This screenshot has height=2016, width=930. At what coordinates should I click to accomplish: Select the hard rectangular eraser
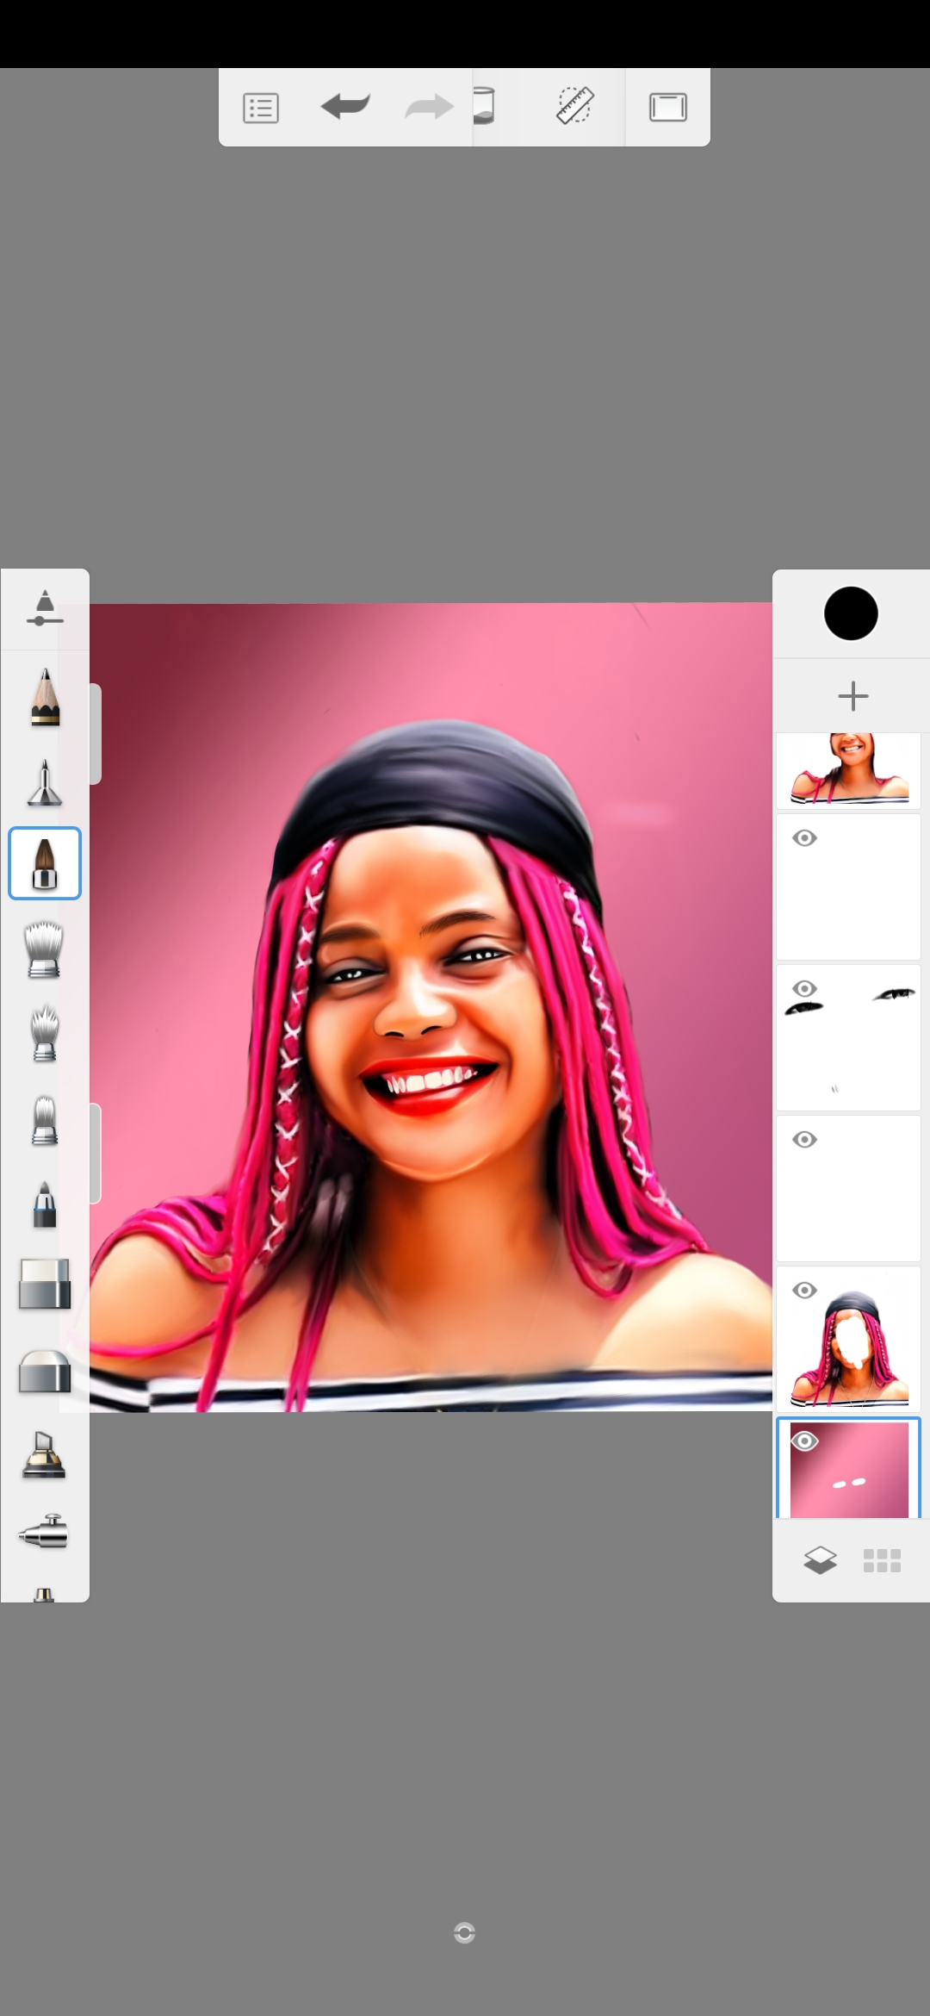45,1284
